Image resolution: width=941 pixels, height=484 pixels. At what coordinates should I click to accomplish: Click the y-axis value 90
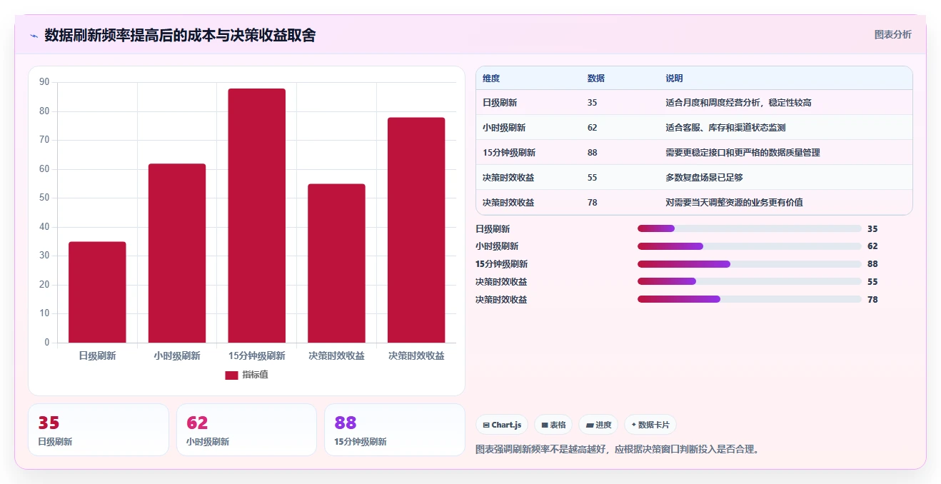[44, 82]
